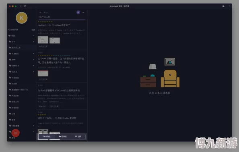Open the Drafts 动作 article
The height and width of the screenshot is (152, 239).
[57, 118]
